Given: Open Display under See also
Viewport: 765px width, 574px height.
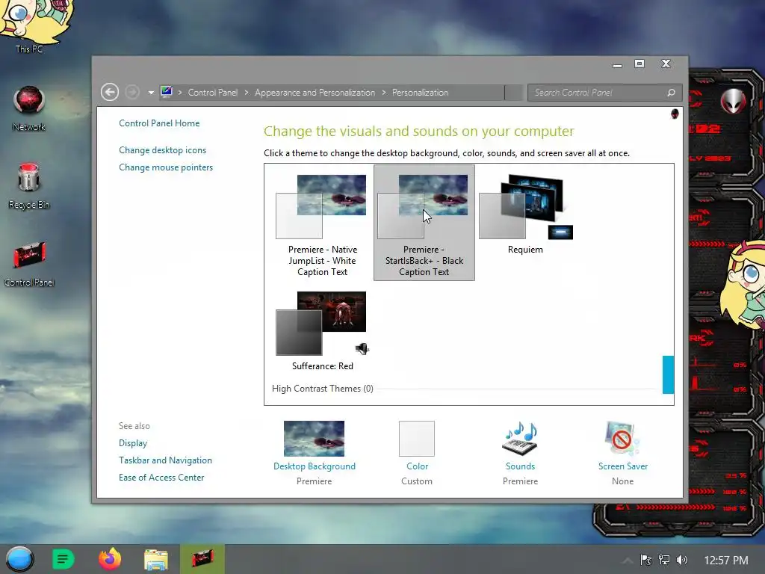Looking at the screenshot, I should 133,442.
